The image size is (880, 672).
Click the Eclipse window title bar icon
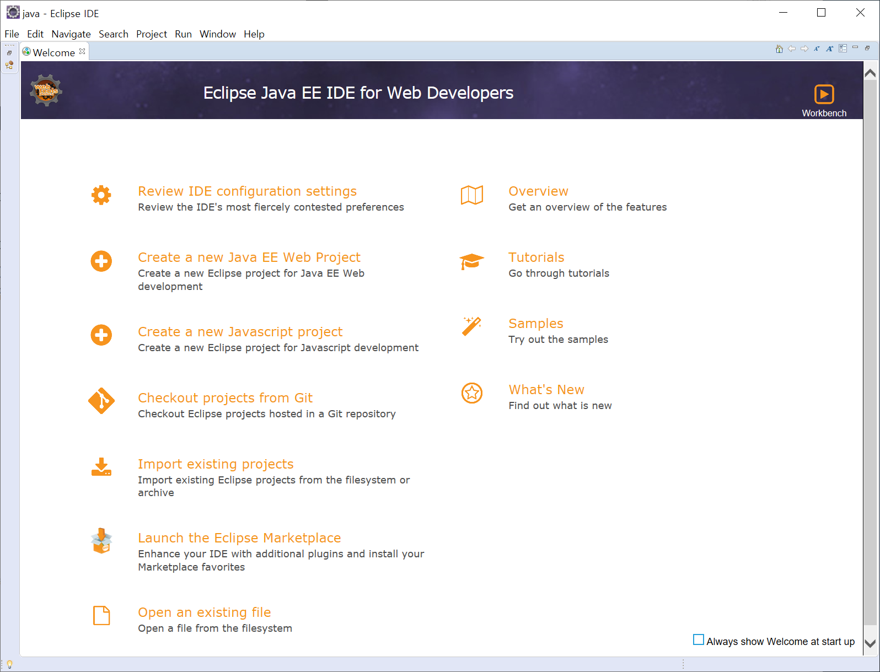[13, 13]
